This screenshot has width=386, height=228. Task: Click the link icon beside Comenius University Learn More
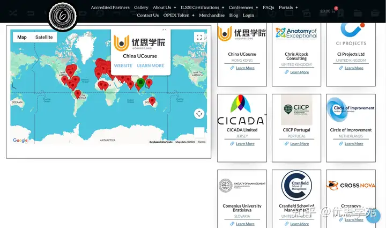click(x=232, y=224)
